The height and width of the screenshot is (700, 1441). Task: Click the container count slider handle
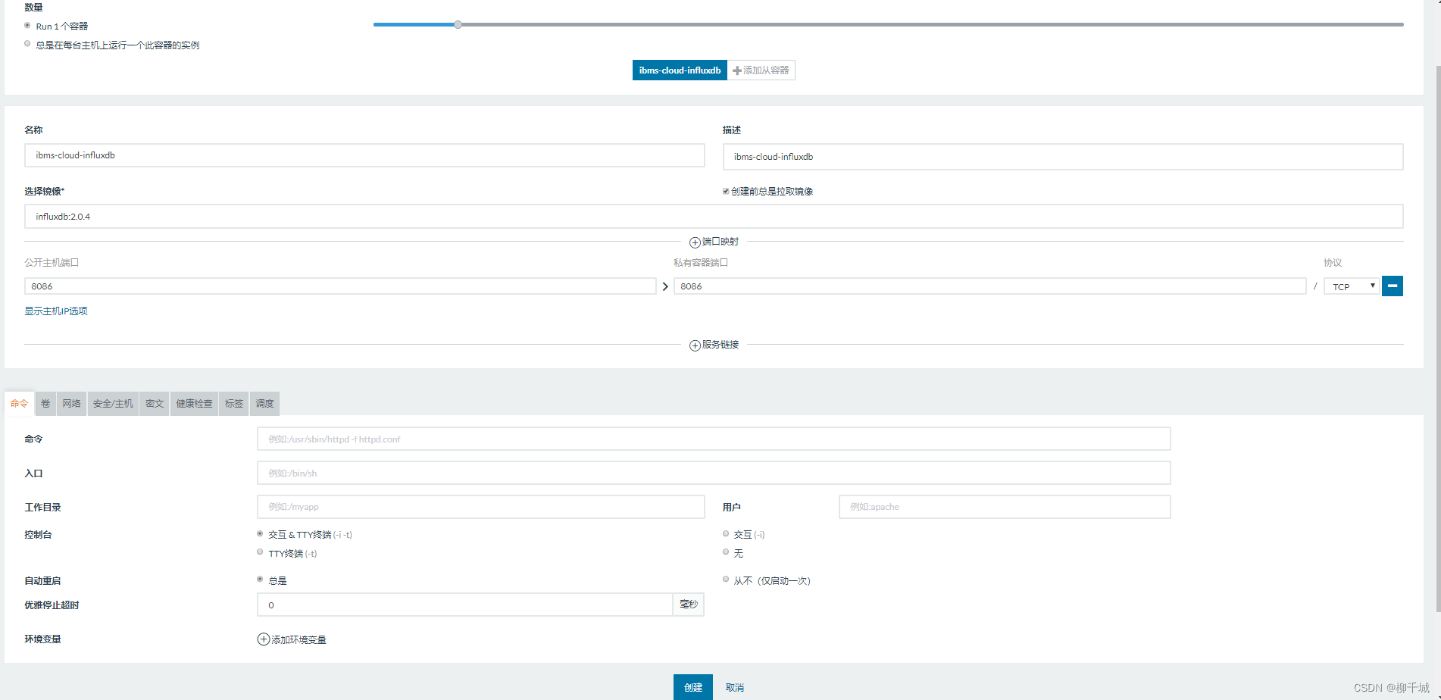[458, 25]
